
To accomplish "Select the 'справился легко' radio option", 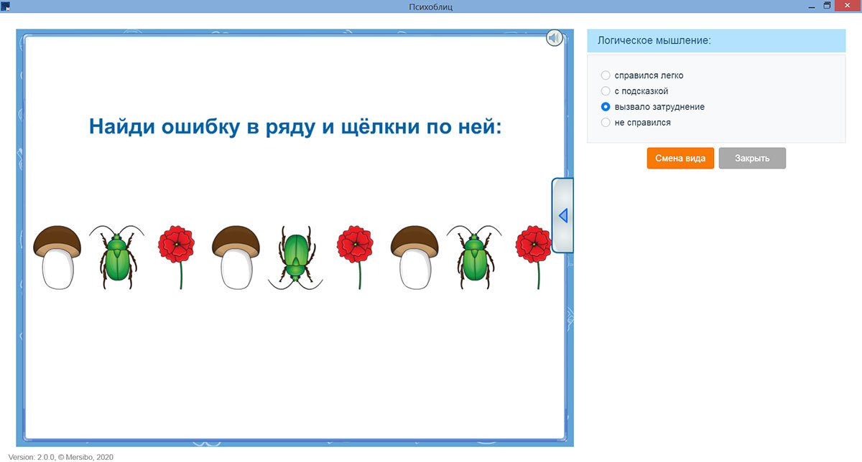I will coord(606,75).
